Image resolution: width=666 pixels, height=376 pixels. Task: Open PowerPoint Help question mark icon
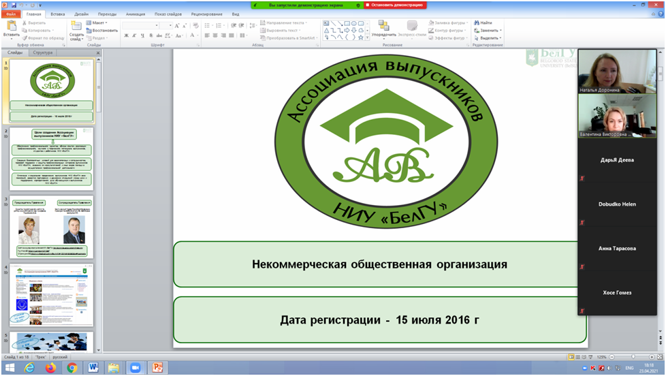coord(659,14)
